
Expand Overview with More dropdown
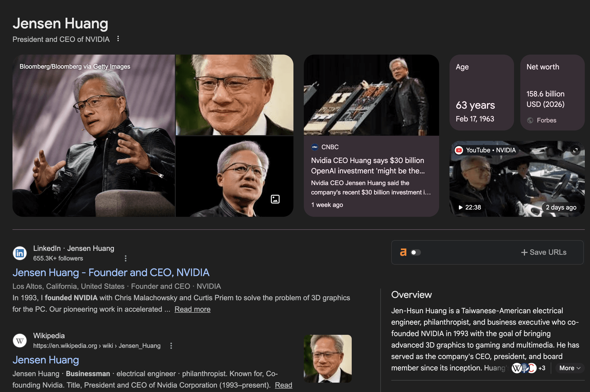pyautogui.click(x=570, y=368)
